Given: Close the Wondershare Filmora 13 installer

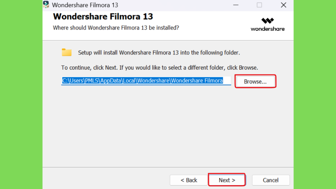Looking at the screenshot, I should click(x=283, y=5).
